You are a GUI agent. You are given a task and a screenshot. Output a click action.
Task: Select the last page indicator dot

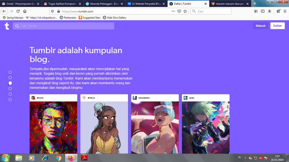pyautogui.click(x=10, y=99)
